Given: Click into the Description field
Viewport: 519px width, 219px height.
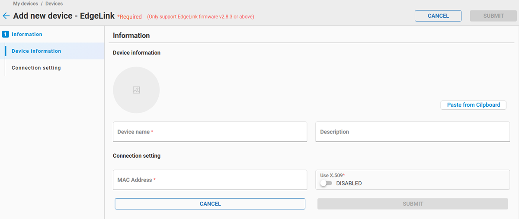Looking at the screenshot, I should coord(413,132).
